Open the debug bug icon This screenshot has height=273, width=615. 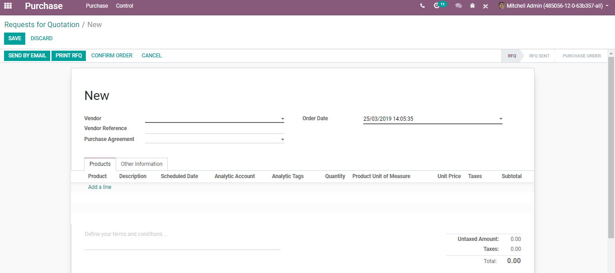[472, 6]
